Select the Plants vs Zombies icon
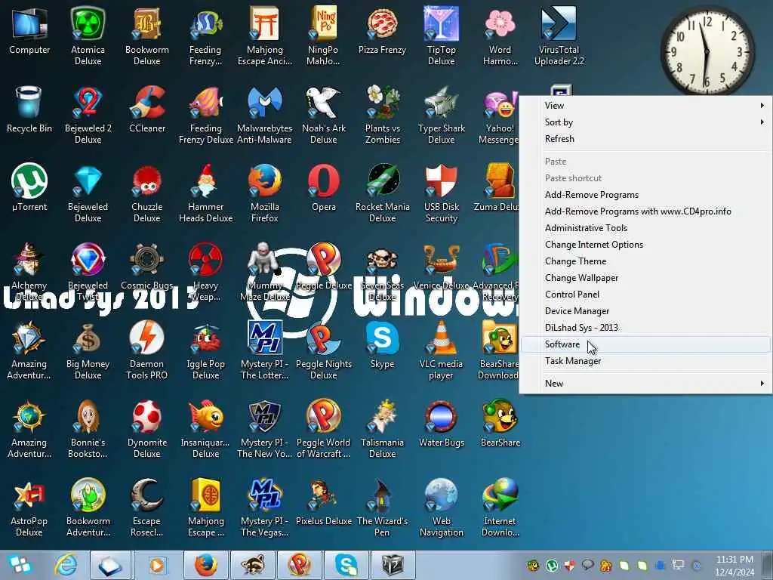Image resolution: width=773 pixels, height=580 pixels. click(383, 115)
